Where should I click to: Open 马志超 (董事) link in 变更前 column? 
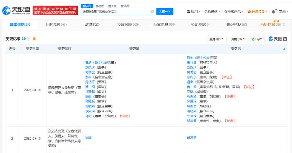click(x=90, y=92)
